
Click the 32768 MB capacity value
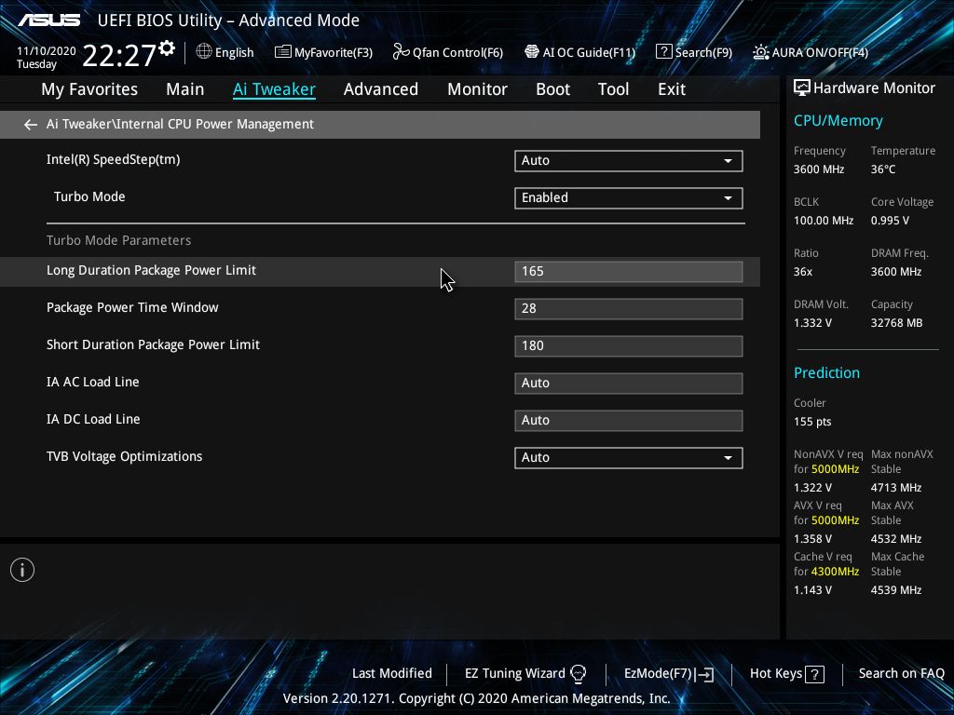tap(896, 323)
